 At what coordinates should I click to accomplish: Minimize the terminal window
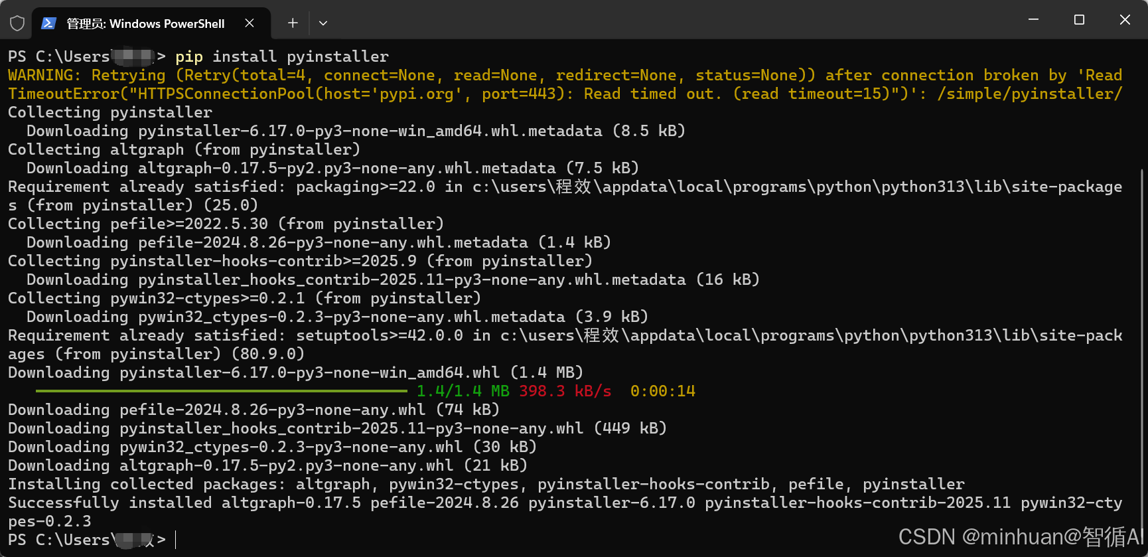click(1033, 20)
